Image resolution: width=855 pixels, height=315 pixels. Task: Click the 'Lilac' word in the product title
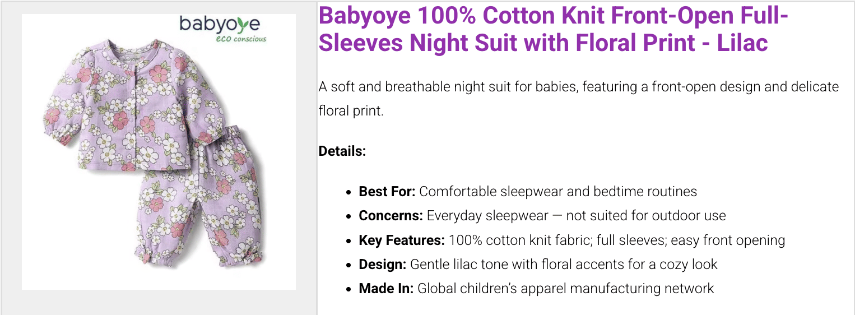coord(742,43)
